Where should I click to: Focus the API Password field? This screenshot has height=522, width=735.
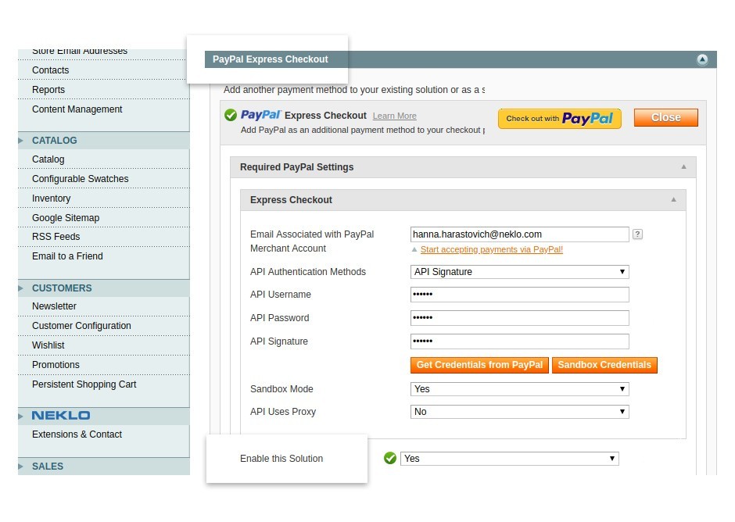[519, 318]
